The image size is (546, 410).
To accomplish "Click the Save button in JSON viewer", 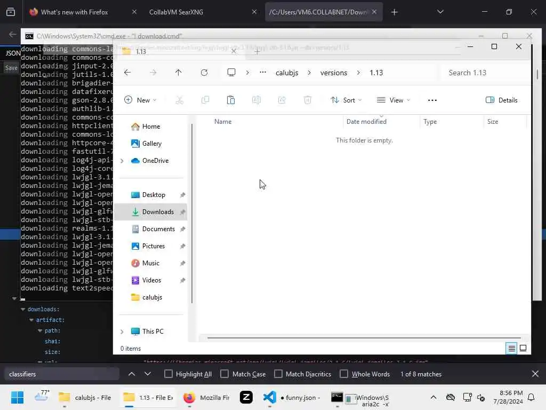I will pos(11,68).
